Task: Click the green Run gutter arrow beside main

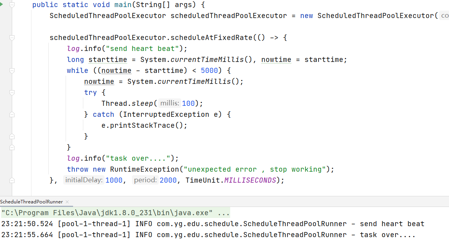Action: tap(1, 4)
